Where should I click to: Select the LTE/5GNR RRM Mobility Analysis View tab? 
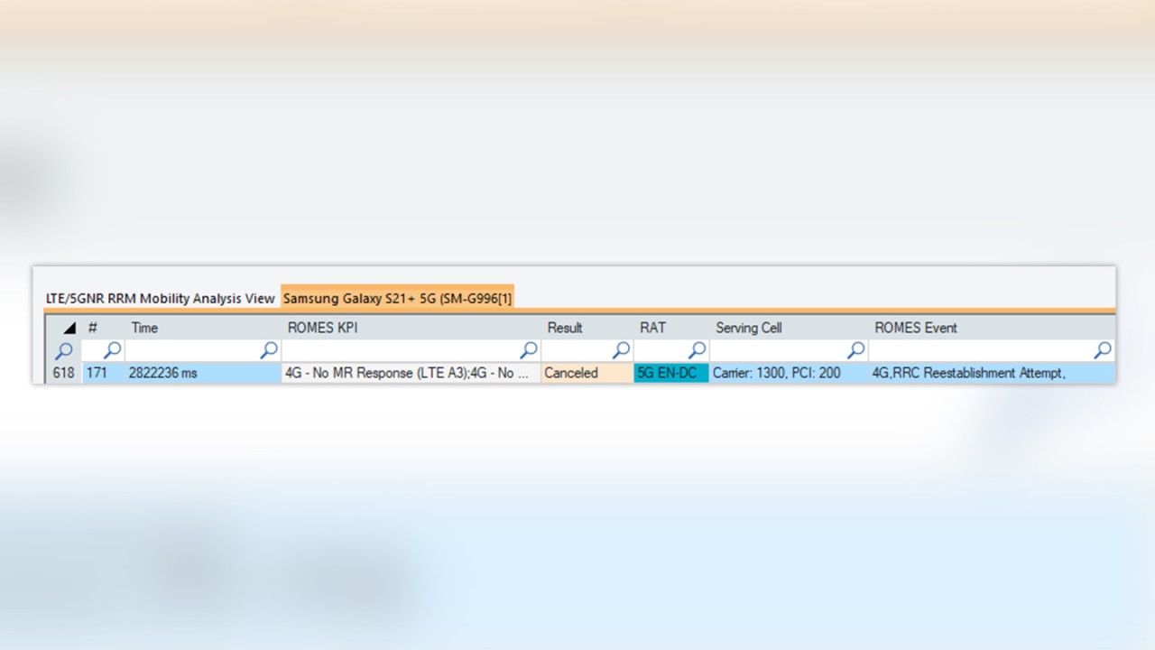161,298
